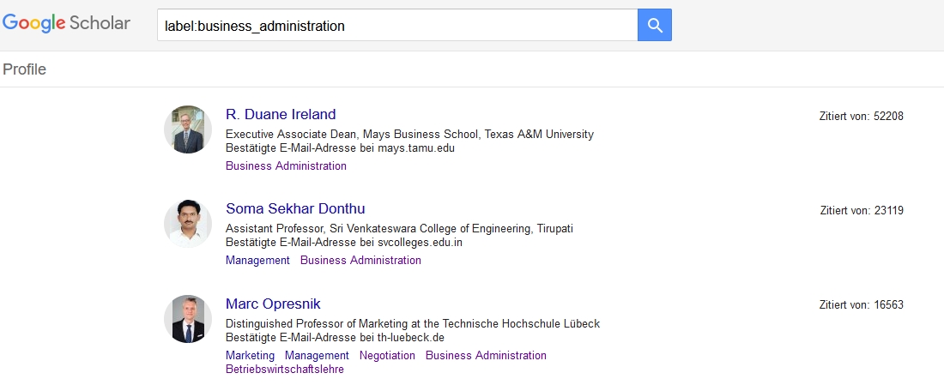Select Business Administration label under Soma Sekhar Donthu

360,261
